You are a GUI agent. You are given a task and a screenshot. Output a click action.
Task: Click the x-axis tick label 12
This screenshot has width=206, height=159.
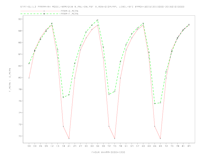click(52, 146)
